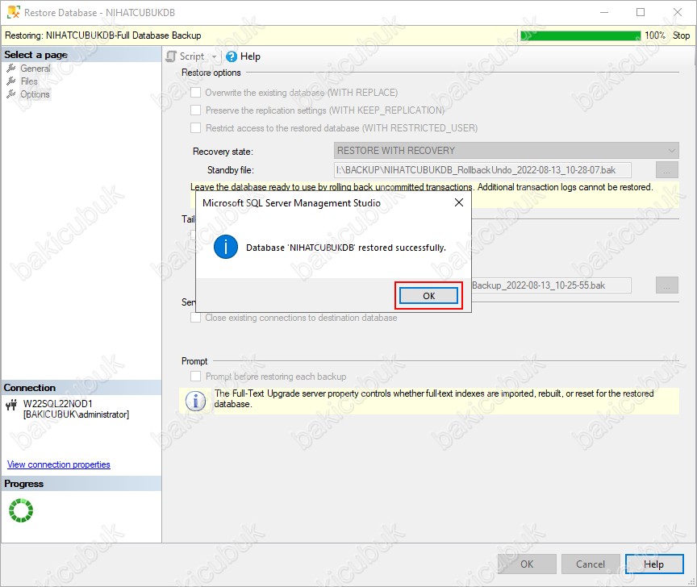Toggle Preserve the replication settings checkbox
697x587 pixels.
point(195,110)
